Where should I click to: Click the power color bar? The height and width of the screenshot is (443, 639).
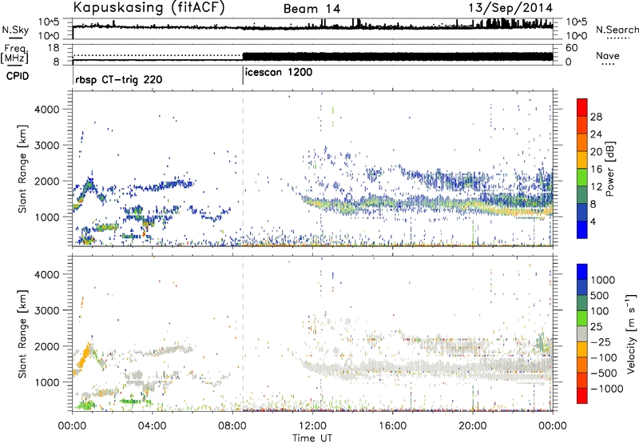pos(582,168)
